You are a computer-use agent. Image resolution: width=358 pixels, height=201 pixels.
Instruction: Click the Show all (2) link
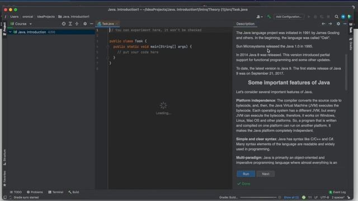(x=291, y=197)
